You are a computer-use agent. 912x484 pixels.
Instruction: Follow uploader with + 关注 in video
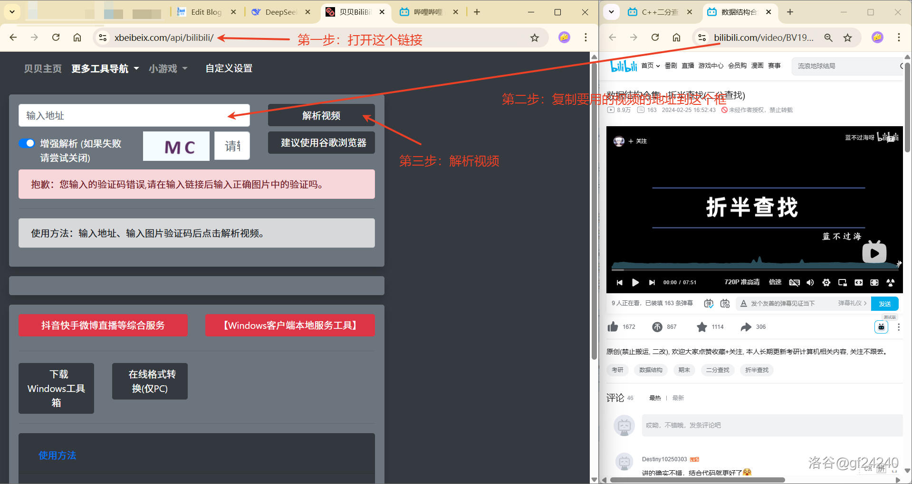tap(637, 141)
